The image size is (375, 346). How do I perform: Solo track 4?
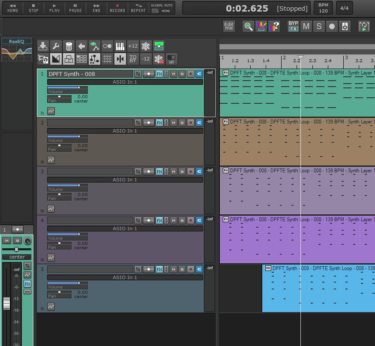point(182,220)
